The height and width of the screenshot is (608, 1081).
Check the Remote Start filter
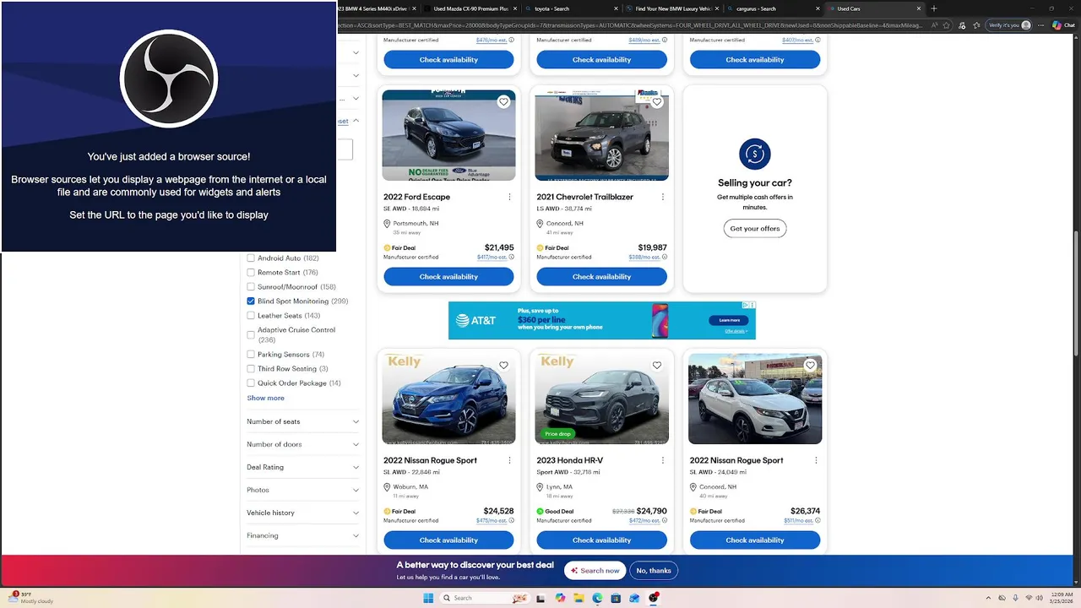tap(251, 273)
